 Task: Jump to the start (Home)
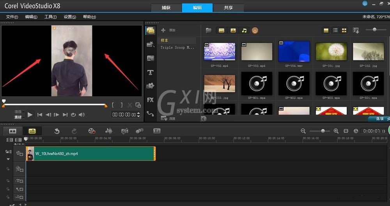click(x=39, y=115)
